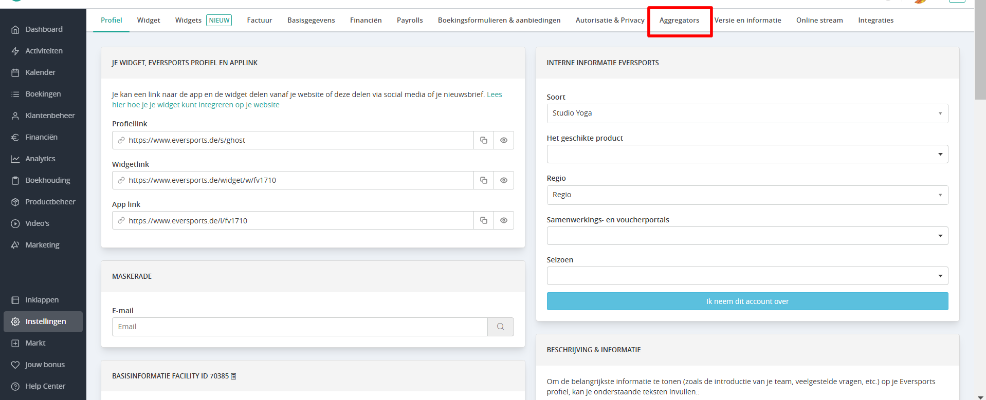986x400 pixels.
Task: Switch to the Factuur tab
Action: coord(260,20)
